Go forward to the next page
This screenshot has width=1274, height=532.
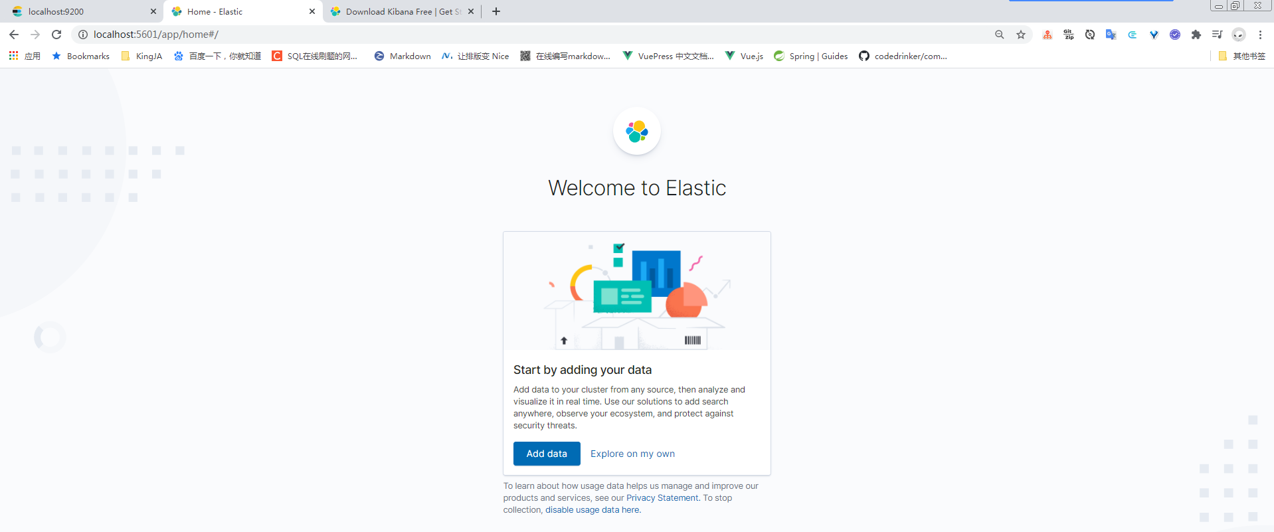pyautogui.click(x=35, y=35)
